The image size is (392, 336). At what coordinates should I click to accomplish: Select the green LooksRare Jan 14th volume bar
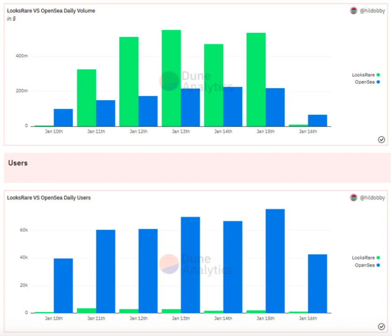214,85
